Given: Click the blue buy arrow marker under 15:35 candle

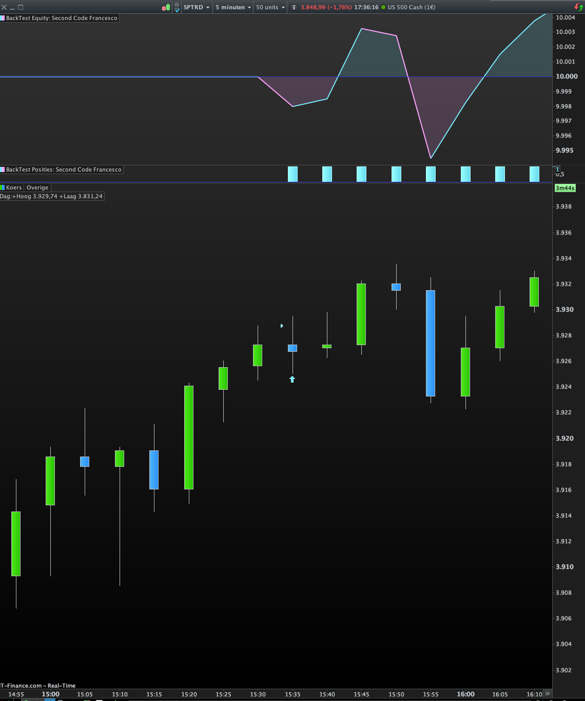Looking at the screenshot, I should (x=292, y=379).
